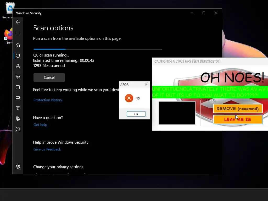
Task: Open App & browser control icon
Action: coord(18,87)
